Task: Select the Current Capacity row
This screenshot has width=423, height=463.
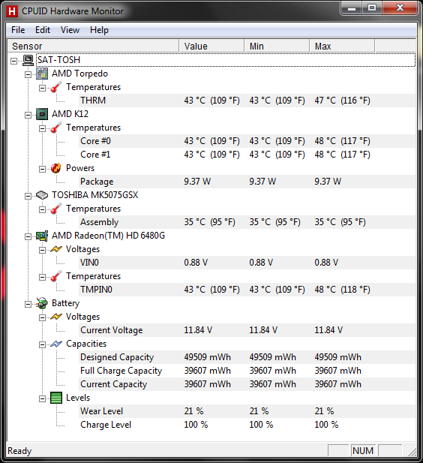Action: click(x=247, y=384)
